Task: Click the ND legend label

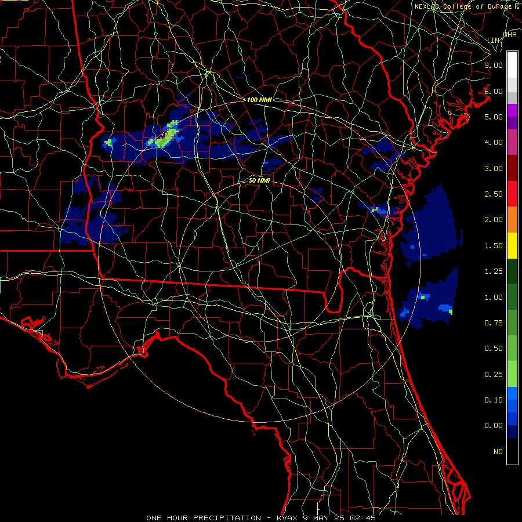Action: click(x=498, y=452)
